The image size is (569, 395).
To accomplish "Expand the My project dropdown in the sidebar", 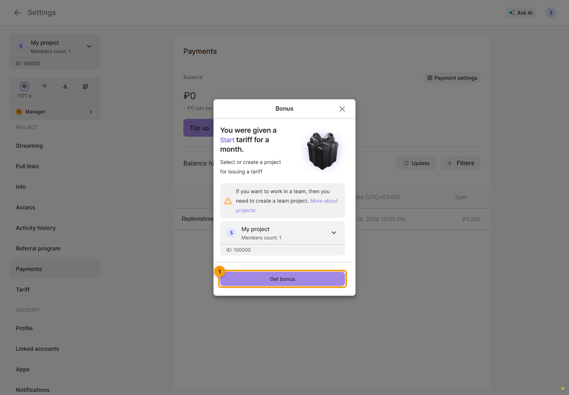I will point(55,46).
